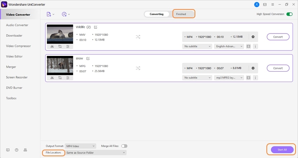Open effects for the snow video
The width and height of the screenshot is (298, 158).
point(68,78)
